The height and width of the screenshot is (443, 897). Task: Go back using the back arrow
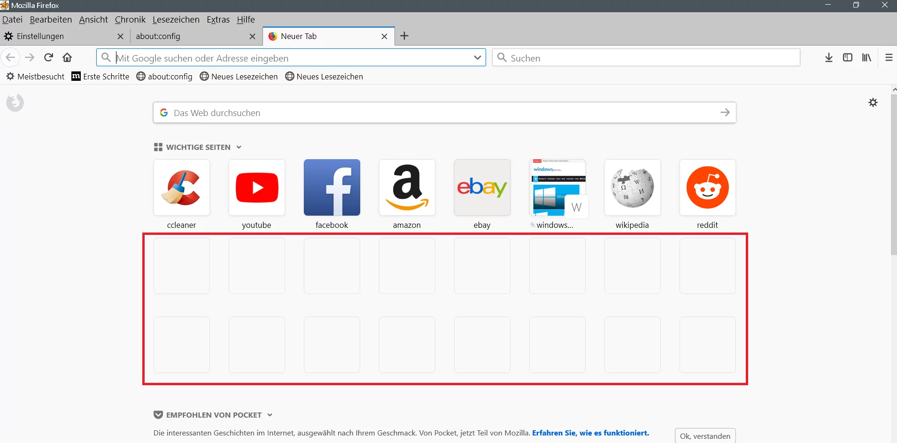(x=10, y=57)
